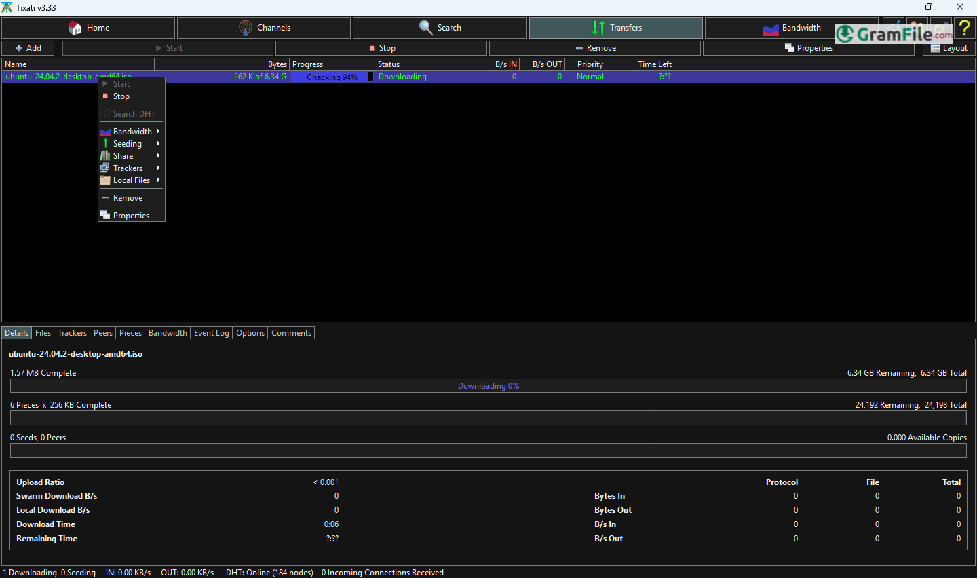Open the Home section house icon
This screenshot has height=578, width=977.
click(x=75, y=28)
